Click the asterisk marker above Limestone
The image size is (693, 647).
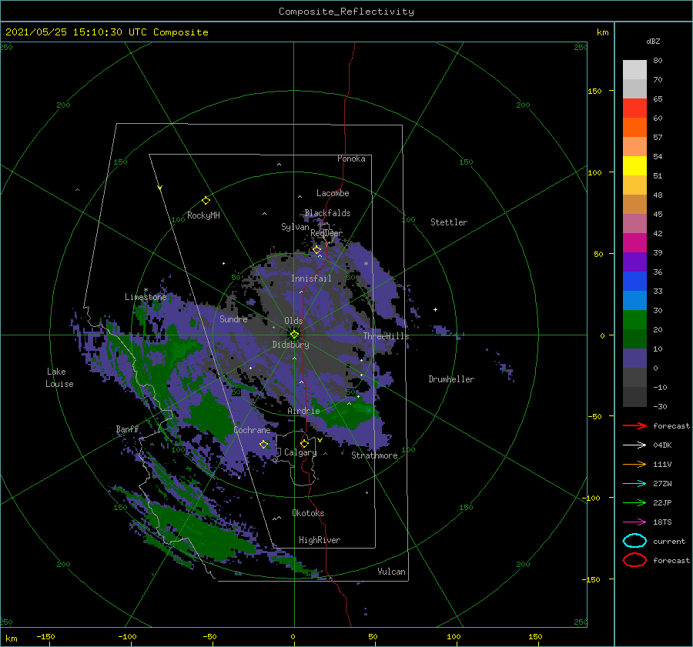(146, 290)
